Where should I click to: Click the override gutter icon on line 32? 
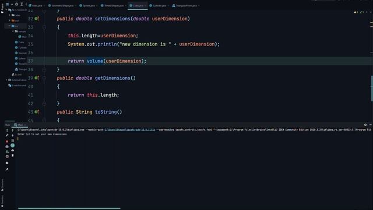click(36, 19)
